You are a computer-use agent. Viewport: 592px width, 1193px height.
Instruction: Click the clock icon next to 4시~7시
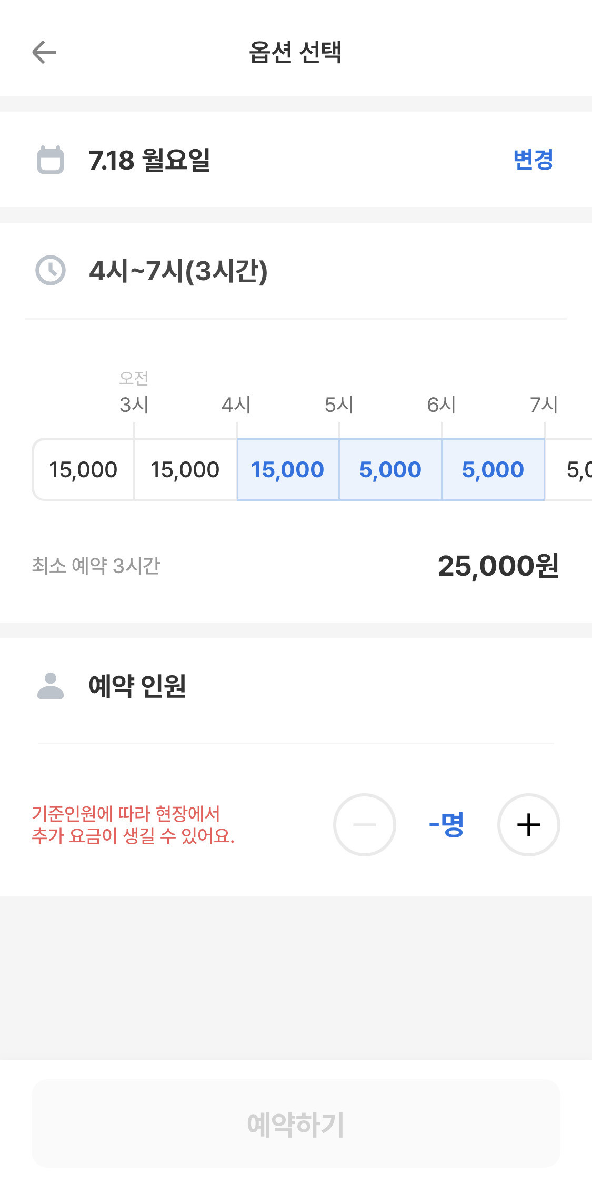point(51,270)
